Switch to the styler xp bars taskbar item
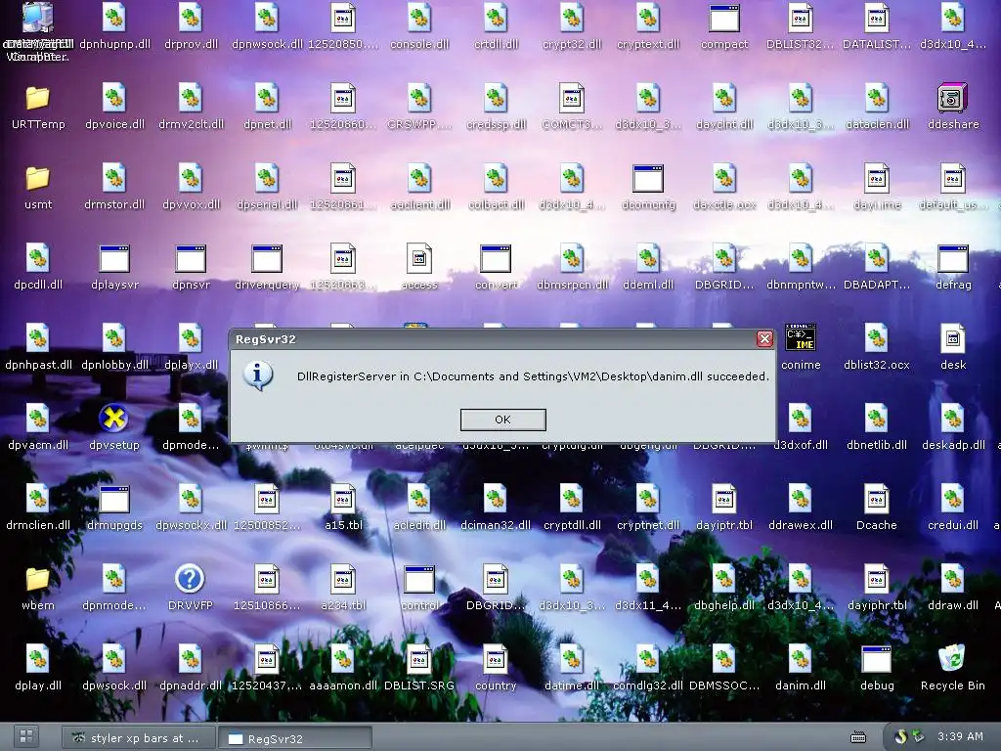 [139, 738]
